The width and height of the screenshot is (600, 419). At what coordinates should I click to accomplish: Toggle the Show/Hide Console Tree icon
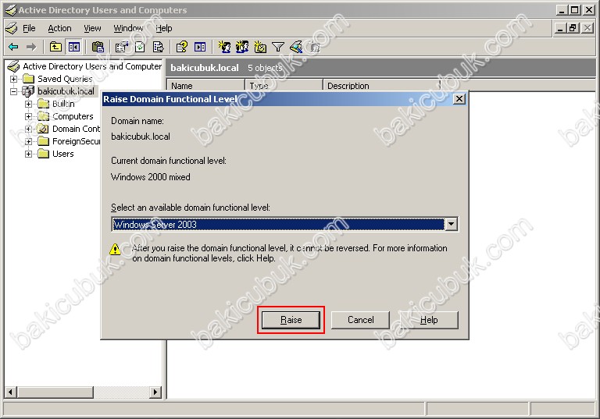(74, 47)
